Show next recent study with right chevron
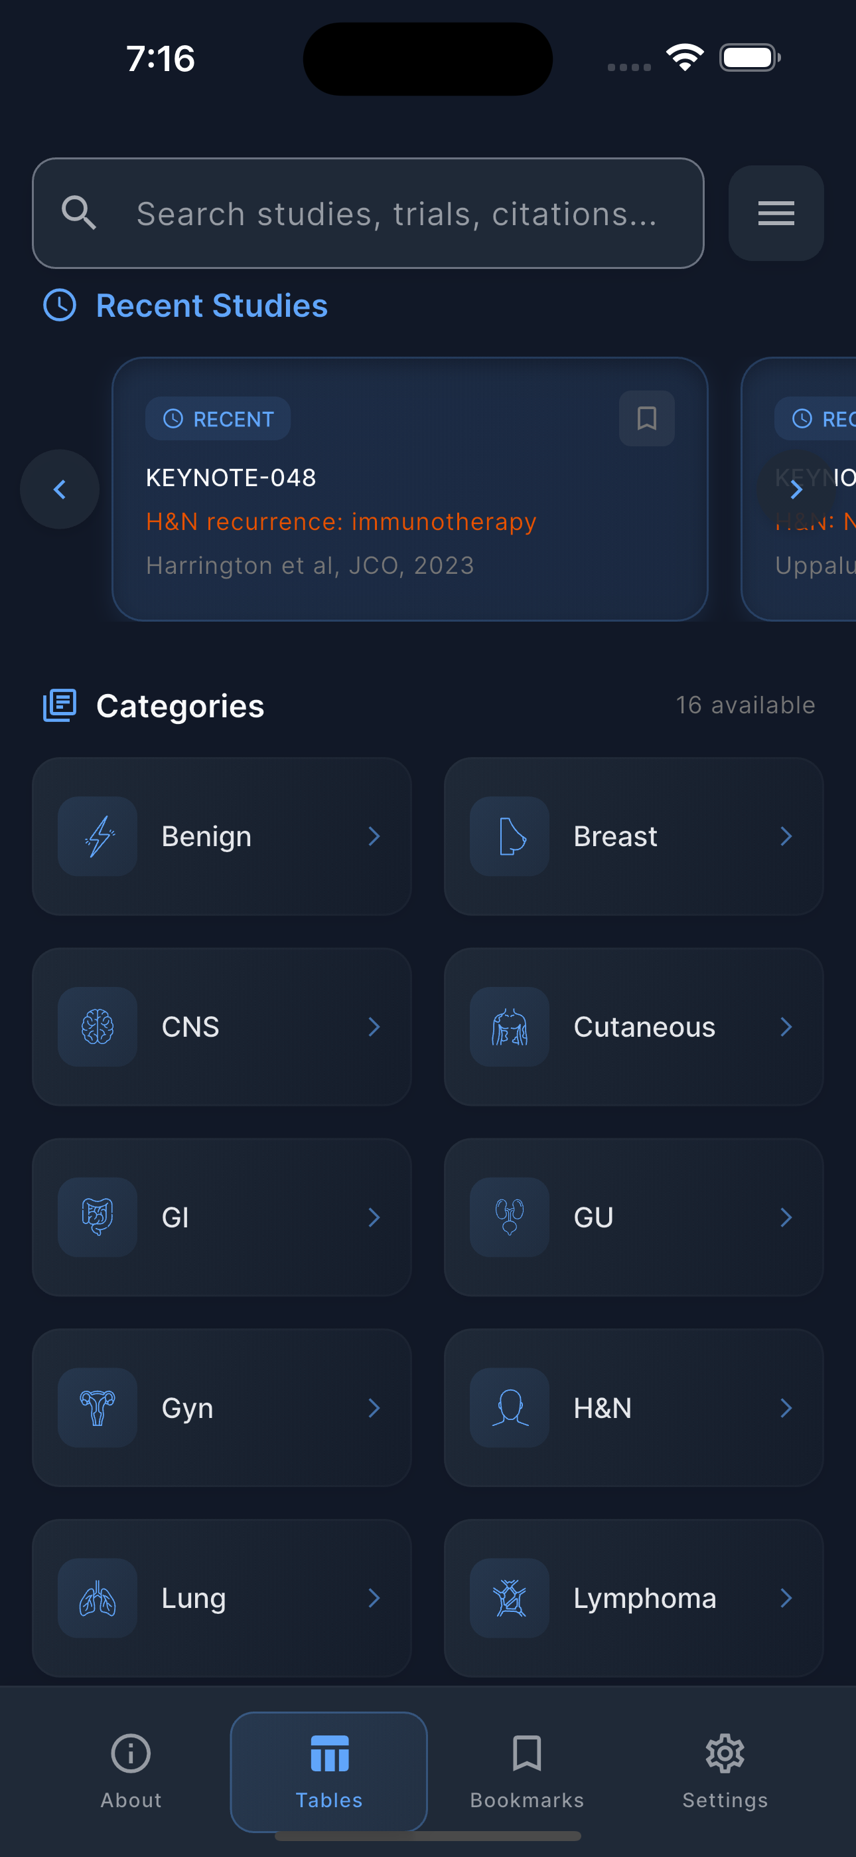856x1857 pixels. [x=796, y=489]
